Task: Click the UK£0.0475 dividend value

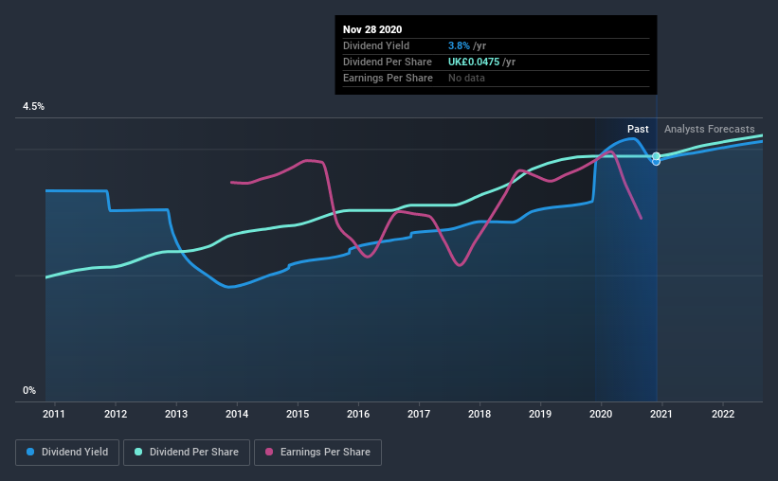Action: (x=474, y=62)
